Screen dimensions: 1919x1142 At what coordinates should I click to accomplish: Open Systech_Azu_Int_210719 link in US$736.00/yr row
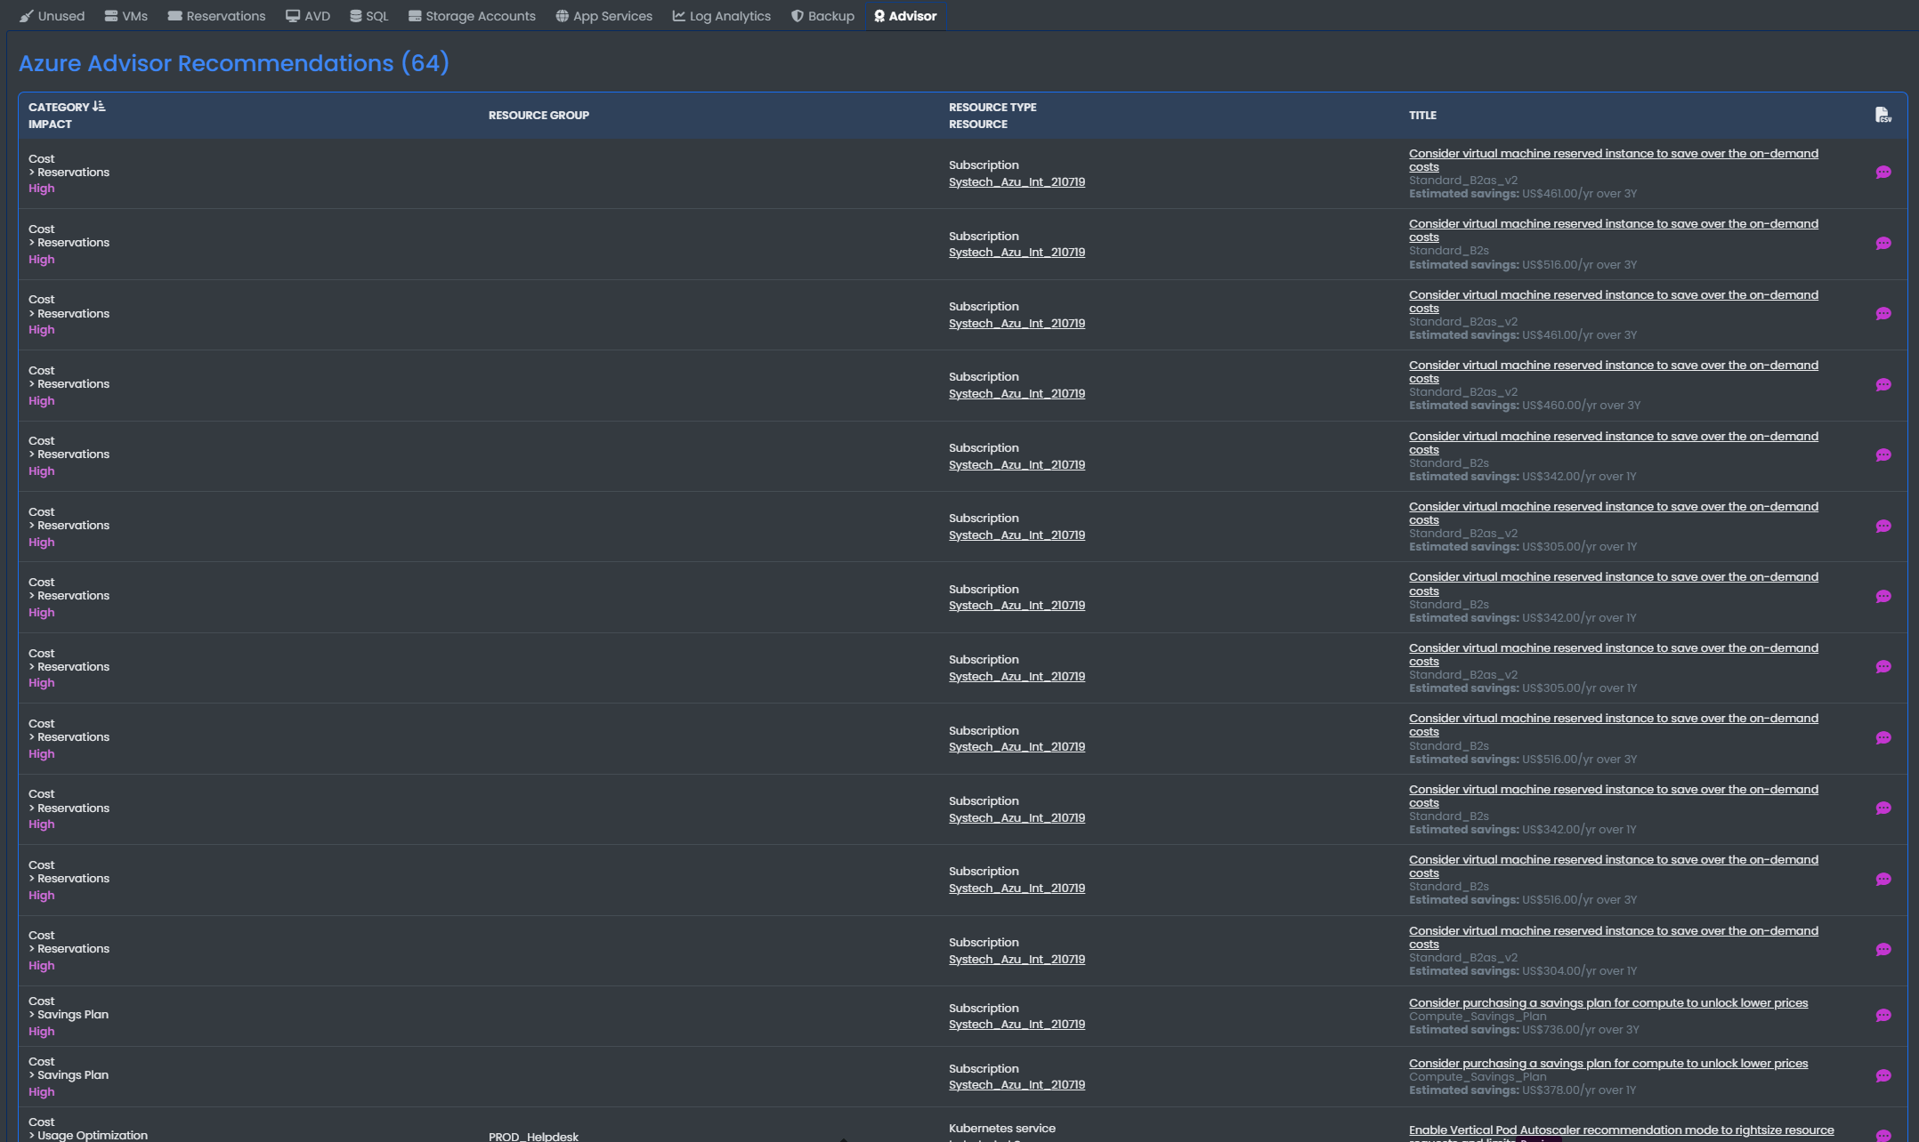tap(1016, 1024)
